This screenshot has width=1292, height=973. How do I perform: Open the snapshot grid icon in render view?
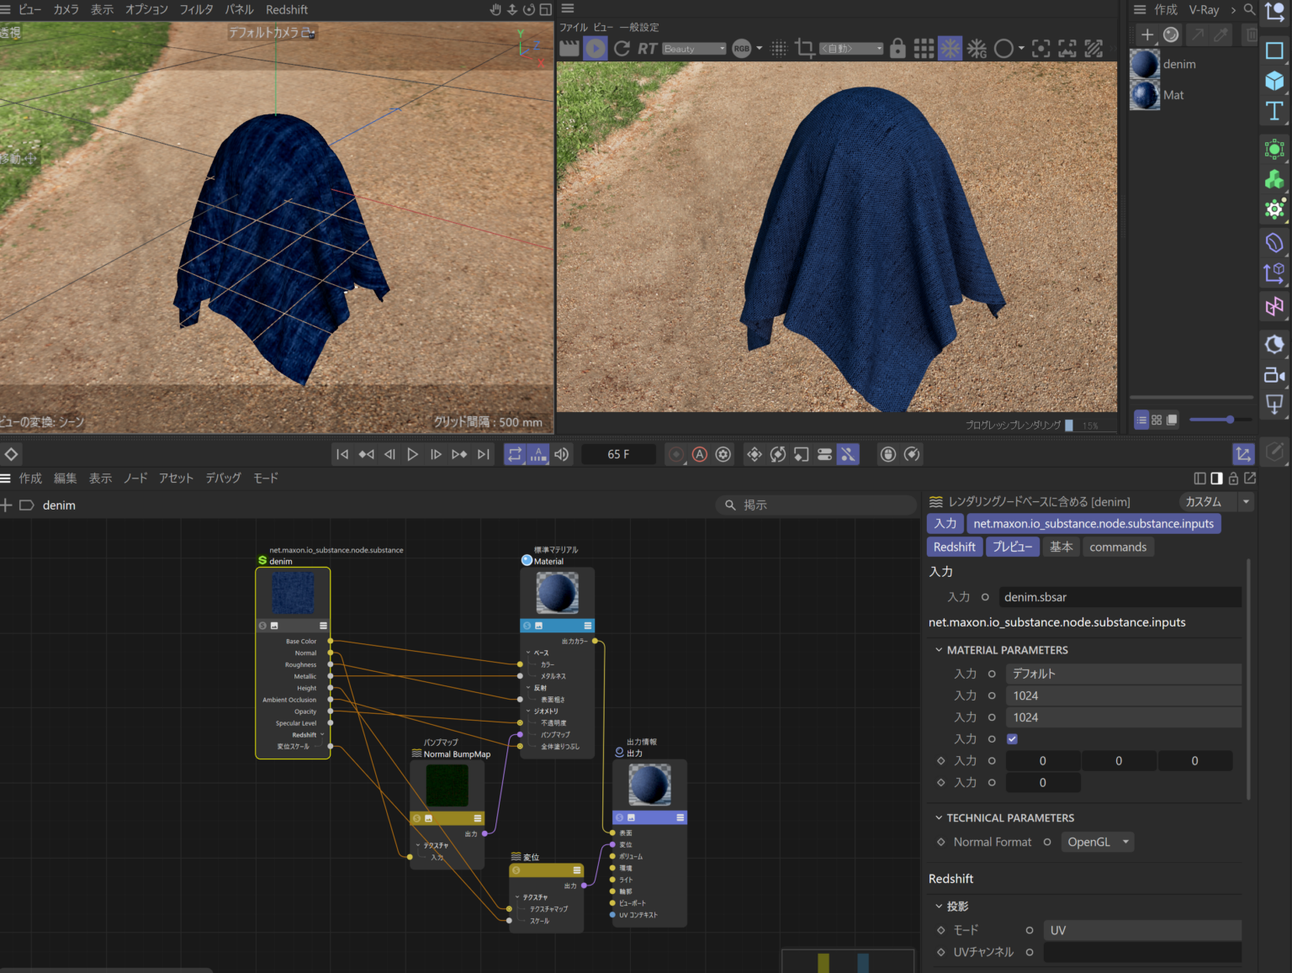(923, 48)
